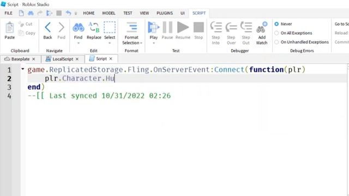
Task: Close the LocalScript tab
Action: [x=77, y=59]
